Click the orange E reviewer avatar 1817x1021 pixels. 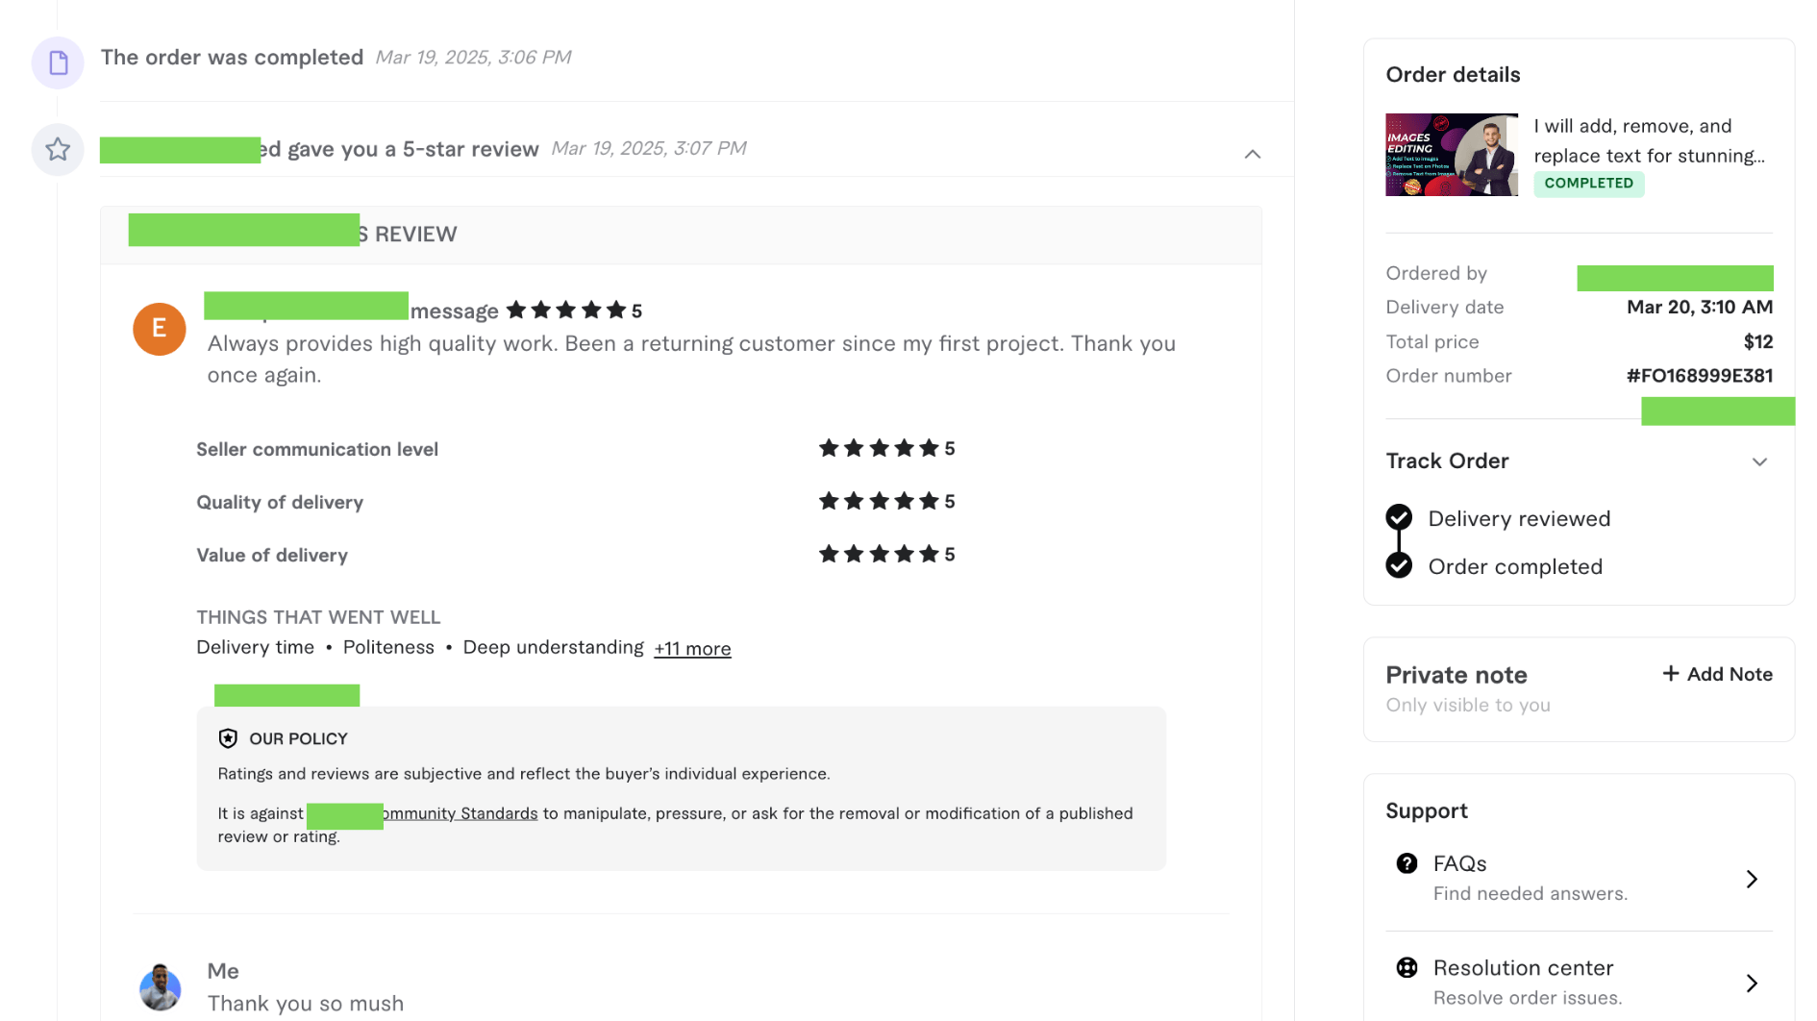click(159, 329)
